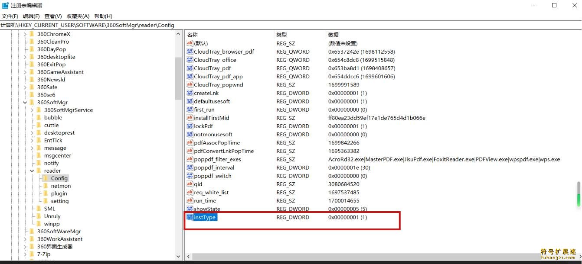Click the tree pane vertical scrollbar thumb
Screen dimensions: 582x264
(178, 78)
